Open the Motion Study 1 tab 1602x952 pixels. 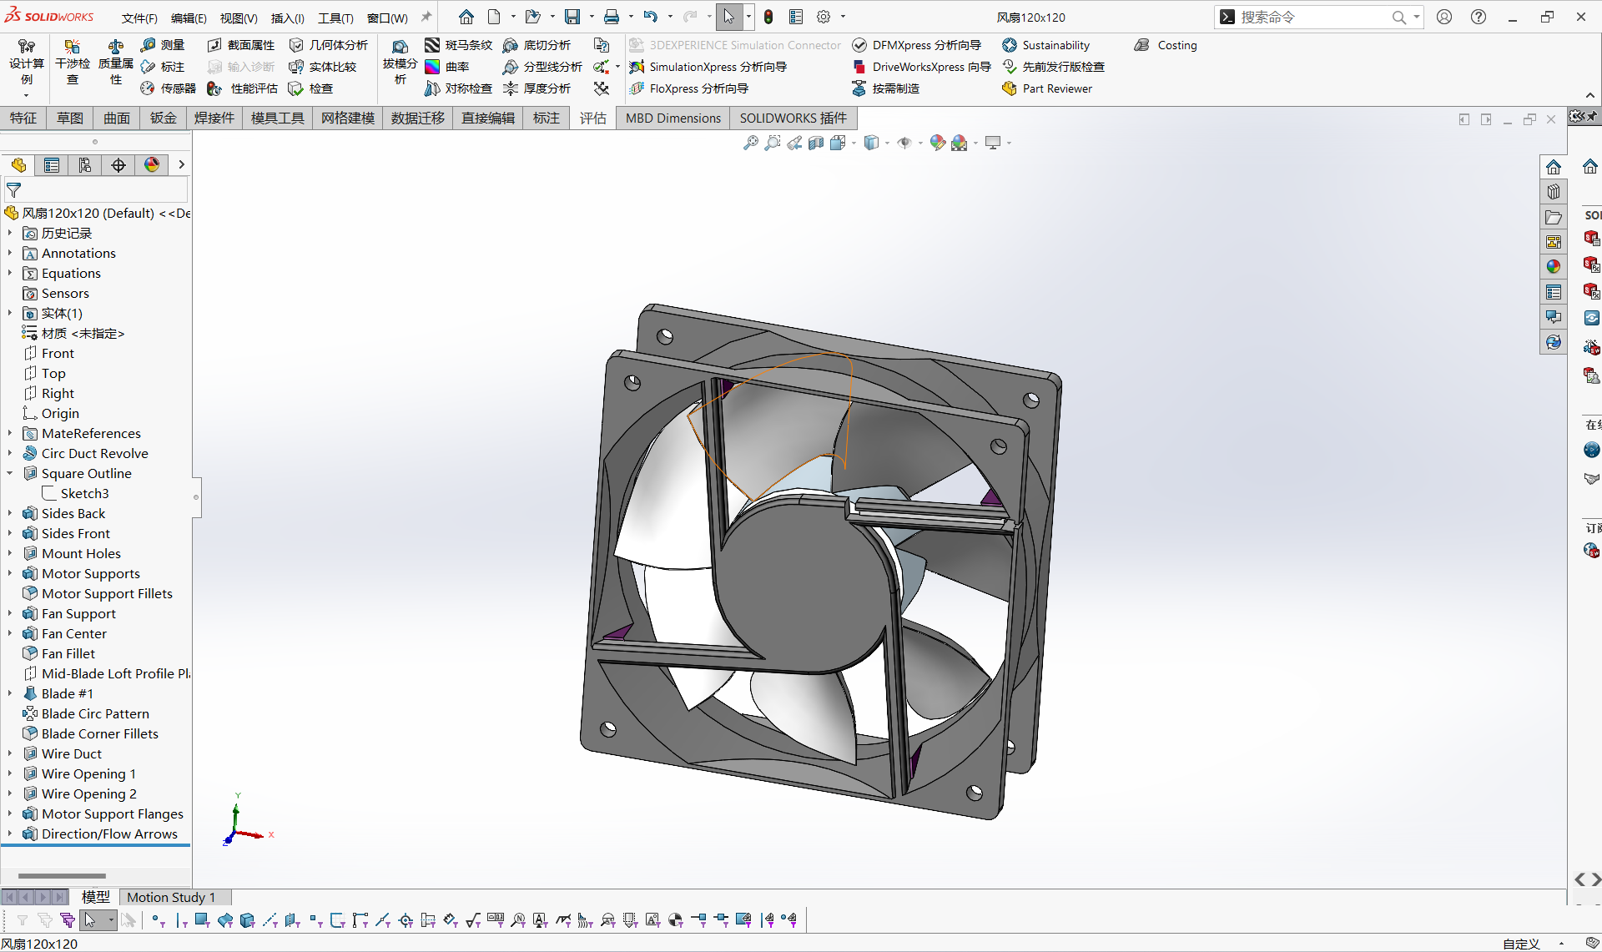tap(171, 897)
